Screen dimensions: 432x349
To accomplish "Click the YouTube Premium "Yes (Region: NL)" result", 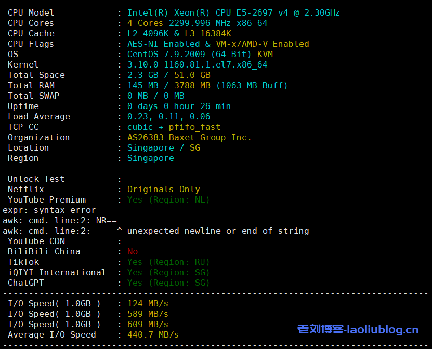I will [168, 199].
